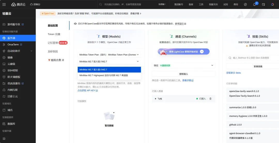Viewport: 279px width, 143px height.
Task: Select the github 1.0.0 skill
Action: 253,125
